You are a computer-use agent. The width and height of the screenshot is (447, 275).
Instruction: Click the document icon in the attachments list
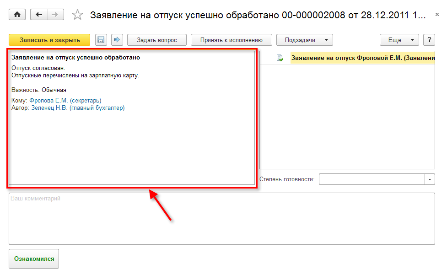280,58
